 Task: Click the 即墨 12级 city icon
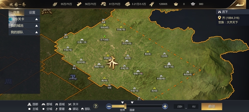[x=138, y=71]
